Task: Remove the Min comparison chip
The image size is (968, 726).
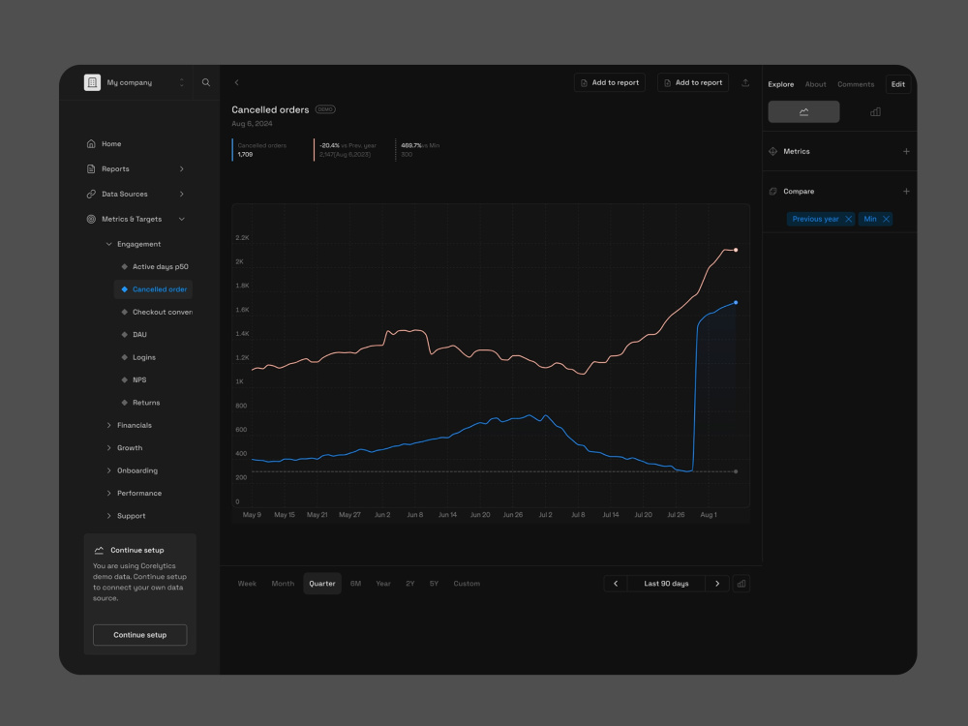Action: [887, 219]
